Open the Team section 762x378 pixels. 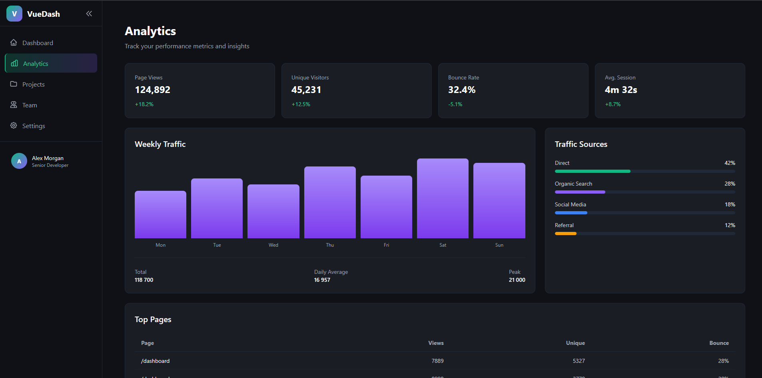pyautogui.click(x=51, y=105)
